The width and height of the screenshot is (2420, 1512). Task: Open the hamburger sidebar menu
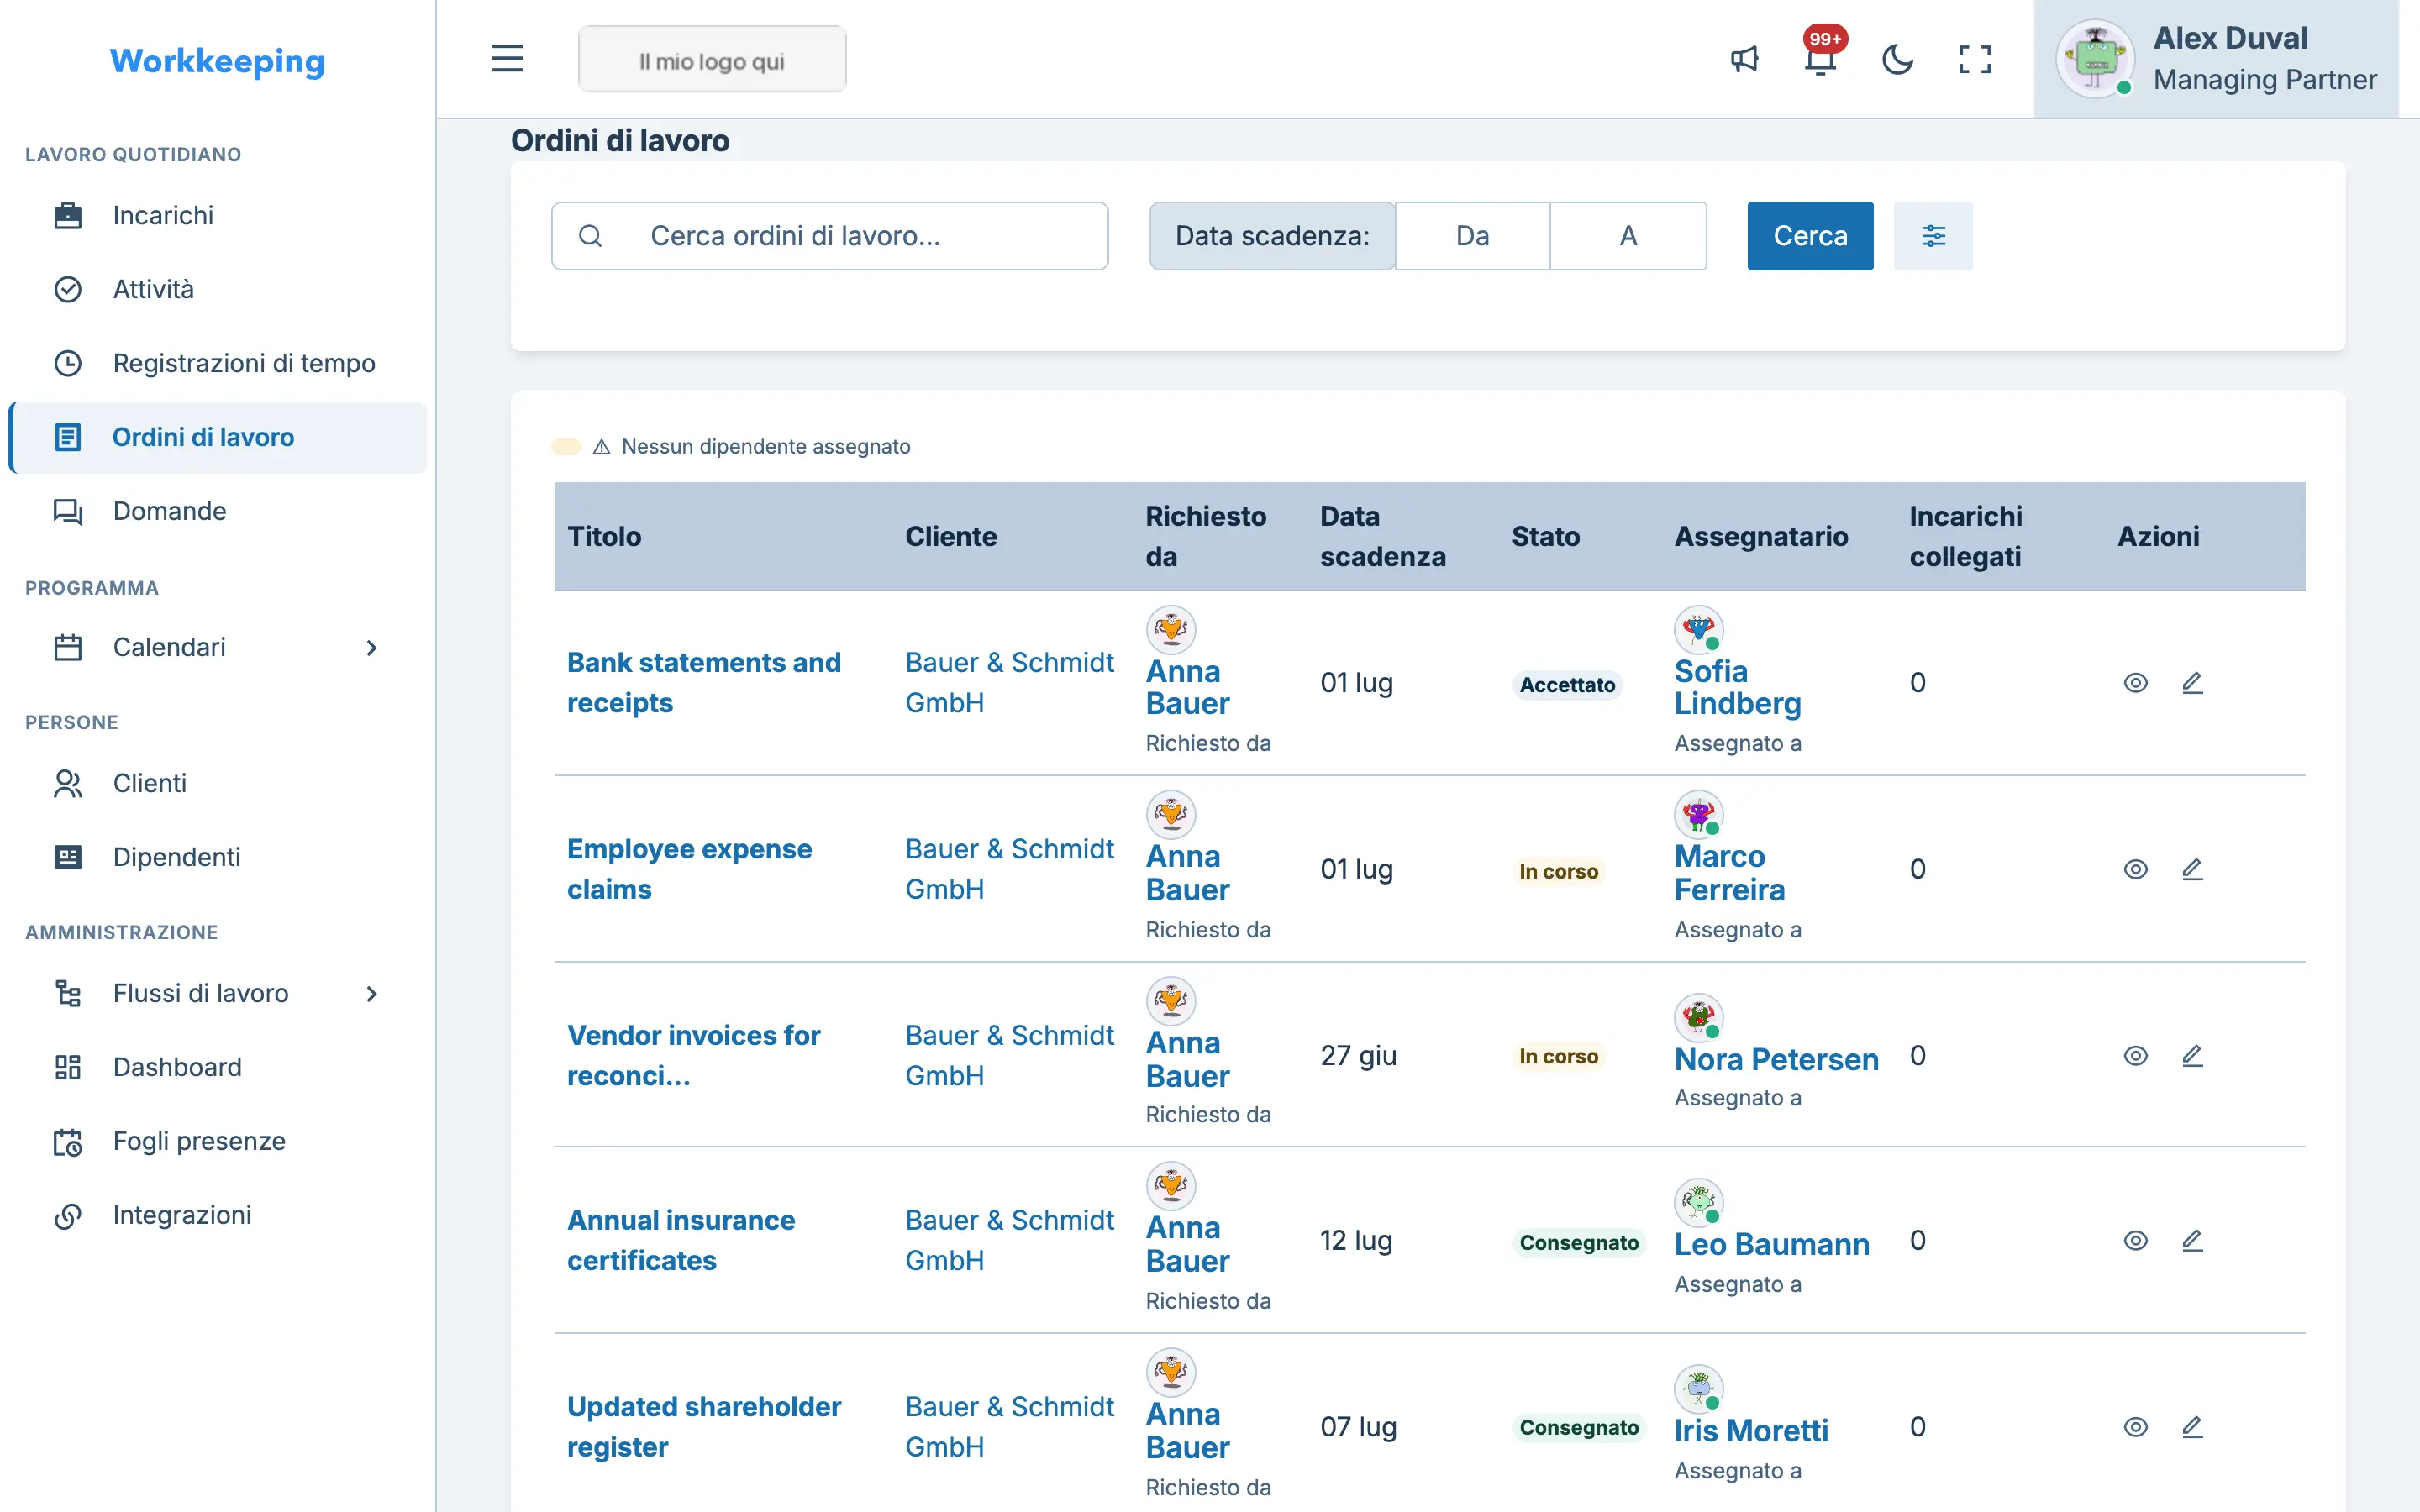pos(507,59)
